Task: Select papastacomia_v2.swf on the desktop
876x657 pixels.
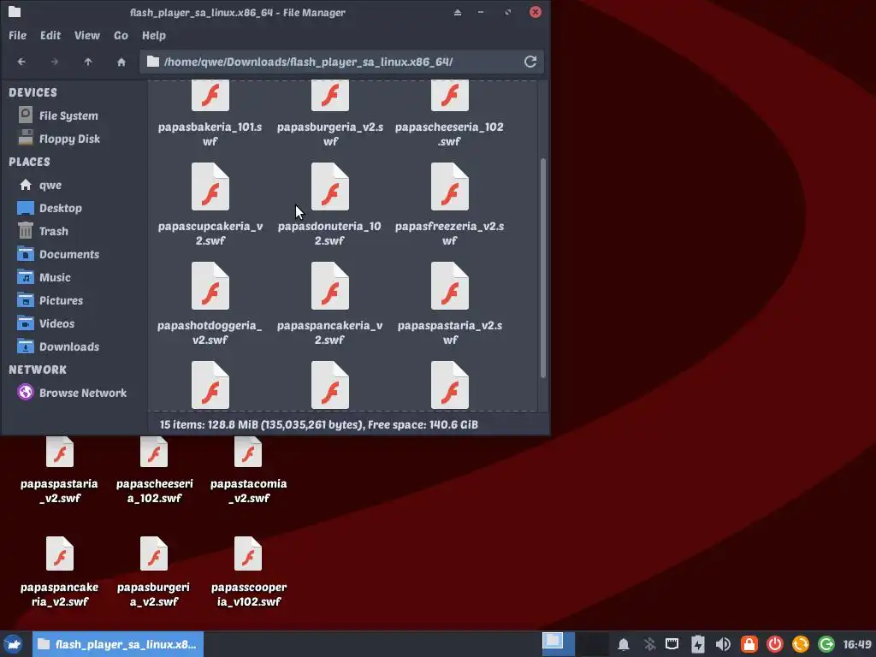Action: 248,452
